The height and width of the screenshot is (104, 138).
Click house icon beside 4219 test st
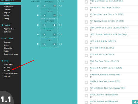pos(86,42)
